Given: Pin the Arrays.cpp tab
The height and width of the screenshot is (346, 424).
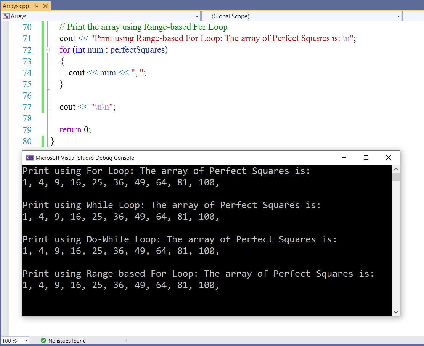Looking at the screenshot, I should coord(37,6).
